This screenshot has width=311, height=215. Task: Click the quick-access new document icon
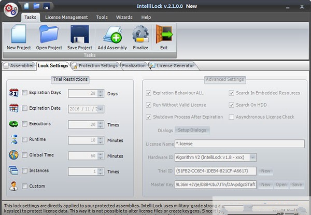(26, 6)
